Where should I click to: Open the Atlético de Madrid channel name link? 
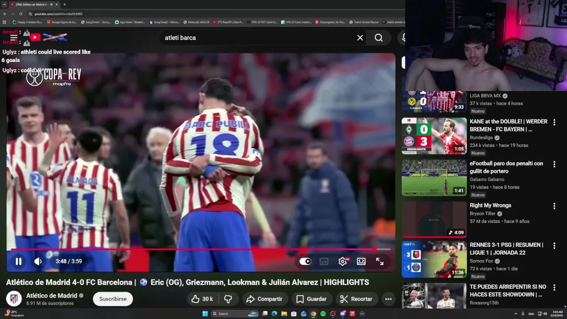(x=52, y=296)
